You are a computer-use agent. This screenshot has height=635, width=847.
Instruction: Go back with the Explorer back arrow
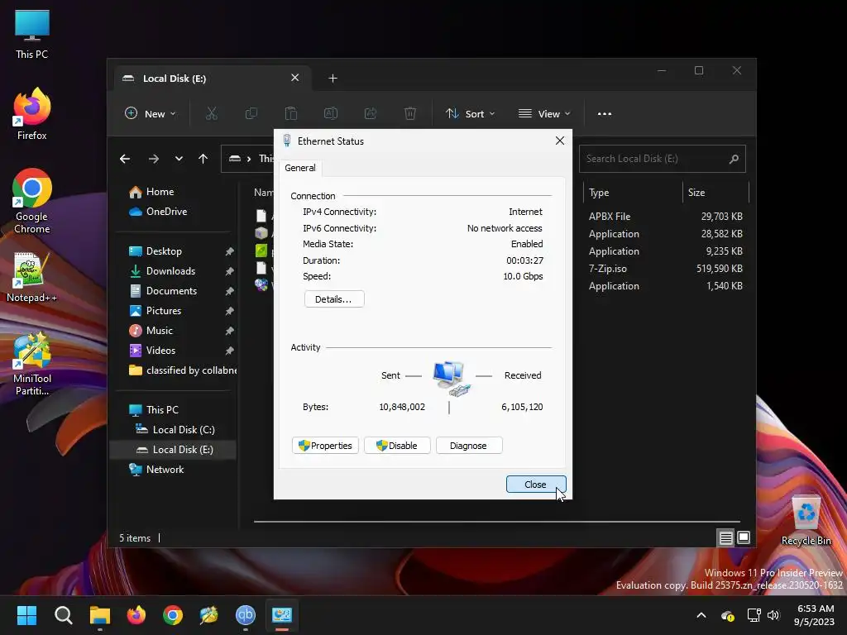pos(125,159)
